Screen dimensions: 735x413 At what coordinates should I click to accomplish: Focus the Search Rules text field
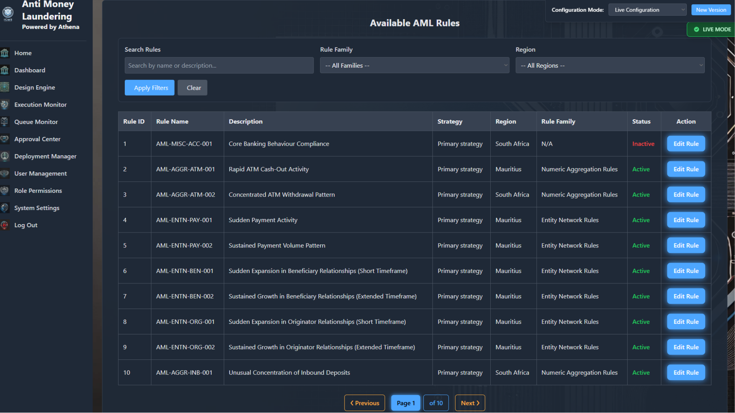[x=219, y=65]
